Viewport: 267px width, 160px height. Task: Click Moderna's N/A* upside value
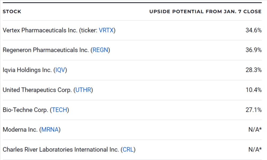[255, 130]
